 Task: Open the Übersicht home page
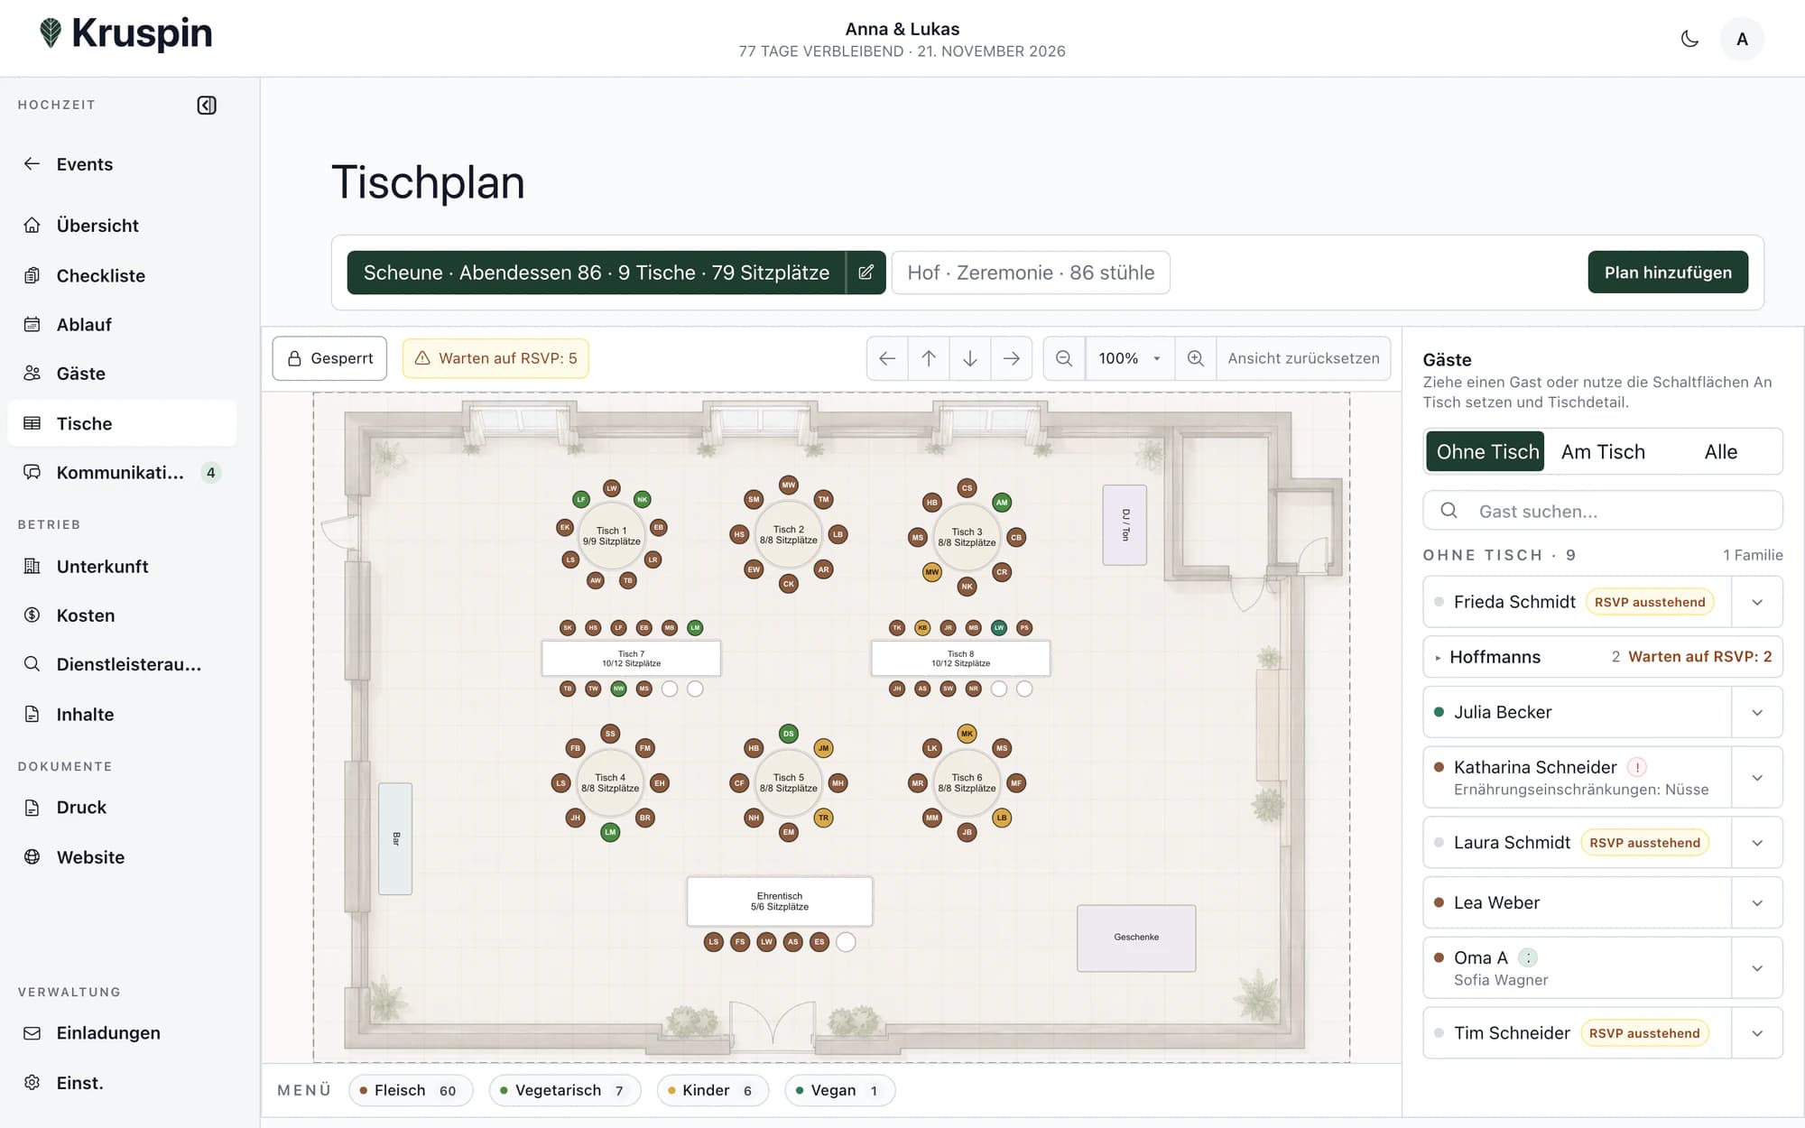[x=122, y=226]
